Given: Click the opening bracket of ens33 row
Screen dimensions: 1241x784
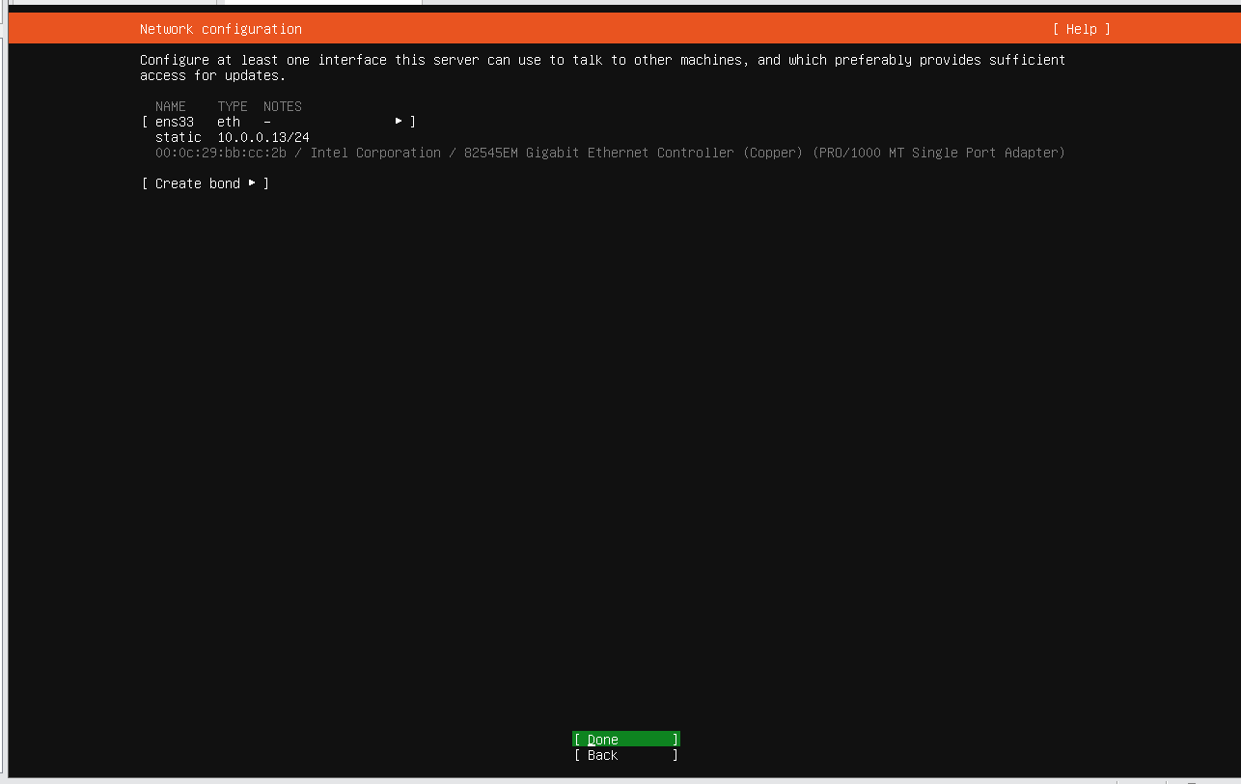Looking at the screenshot, I should [145, 122].
